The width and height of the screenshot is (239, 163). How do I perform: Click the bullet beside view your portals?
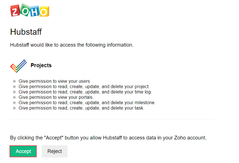tap(14, 97)
